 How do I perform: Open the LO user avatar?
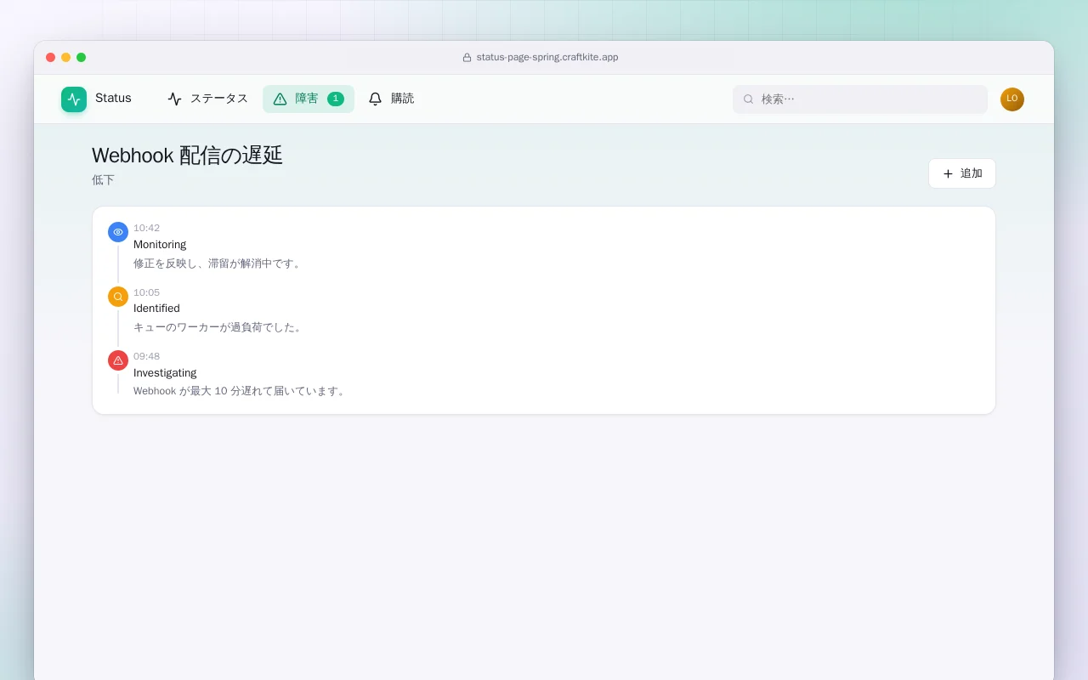point(1012,99)
